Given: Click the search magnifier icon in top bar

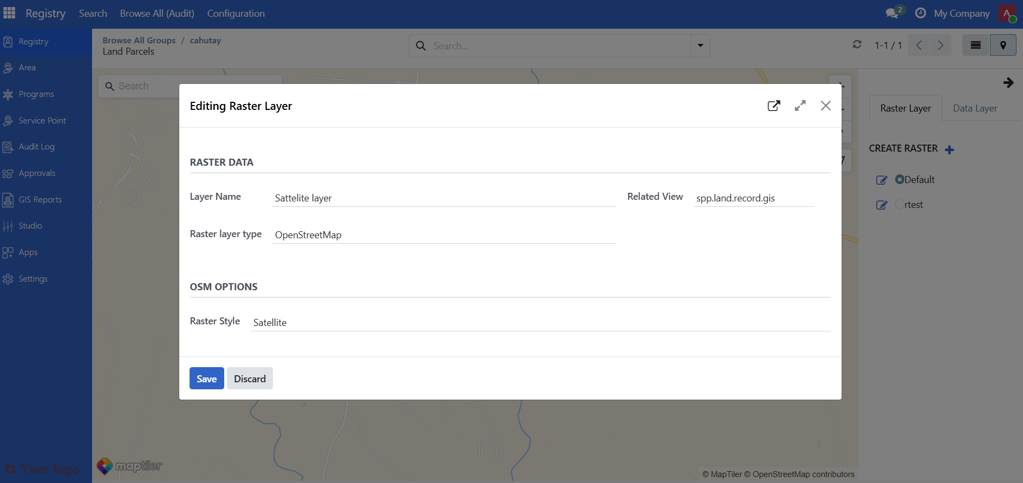Looking at the screenshot, I should [x=421, y=46].
